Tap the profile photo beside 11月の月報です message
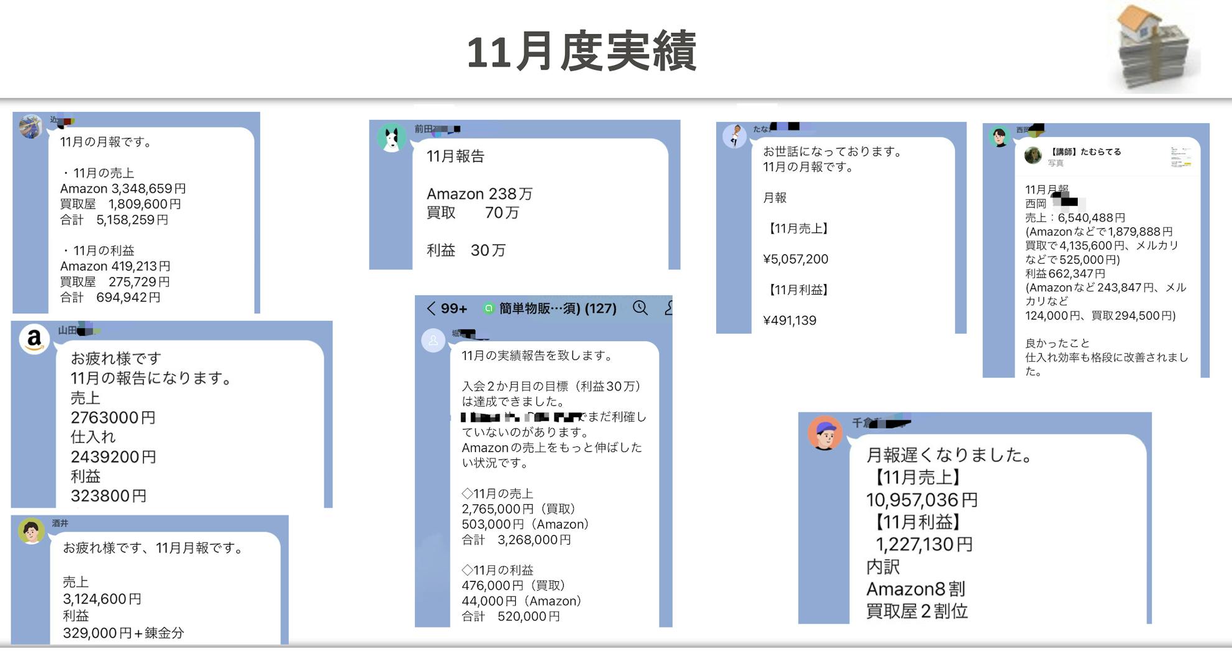Image resolution: width=1232 pixels, height=654 pixels. (30, 127)
